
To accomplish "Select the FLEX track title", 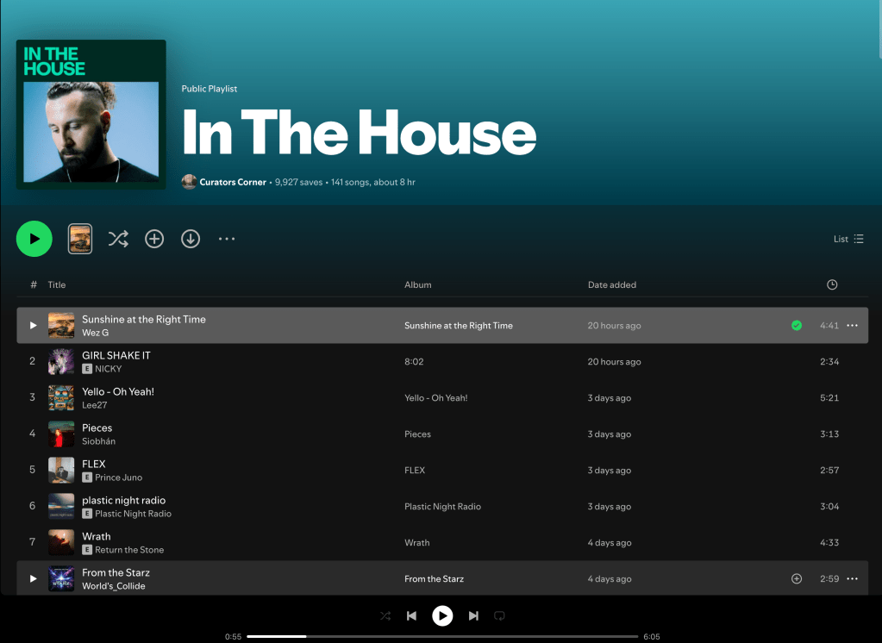I will tap(93, 464).
